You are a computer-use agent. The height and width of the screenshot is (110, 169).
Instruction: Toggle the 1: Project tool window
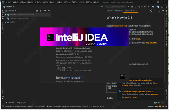click(x=3, y=15)
